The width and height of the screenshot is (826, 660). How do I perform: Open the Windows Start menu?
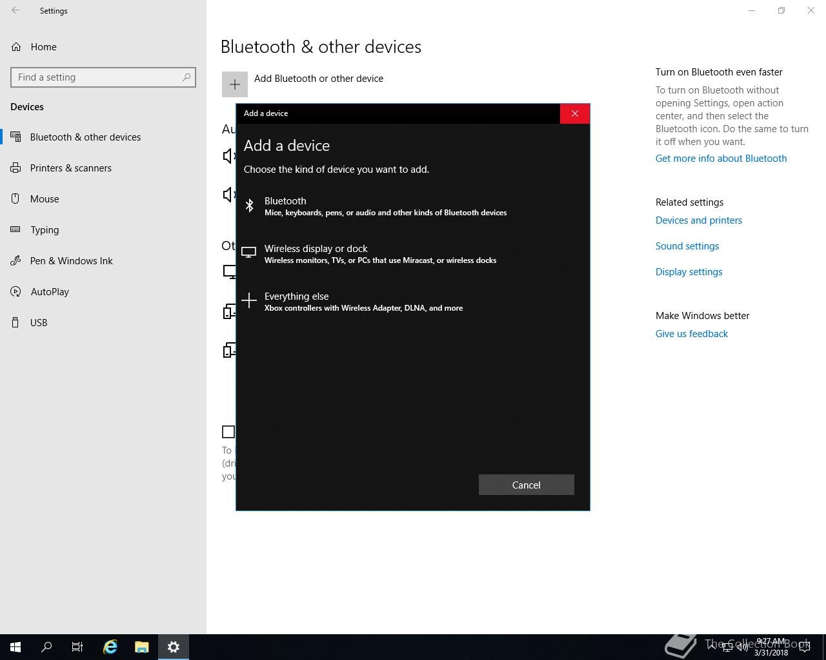15,647
